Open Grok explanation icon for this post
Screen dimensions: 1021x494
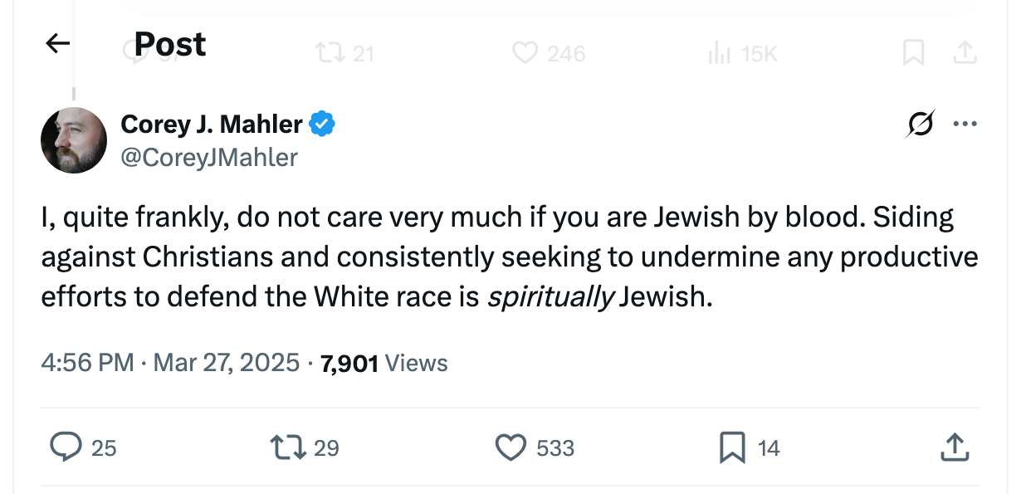click(920, 125)
